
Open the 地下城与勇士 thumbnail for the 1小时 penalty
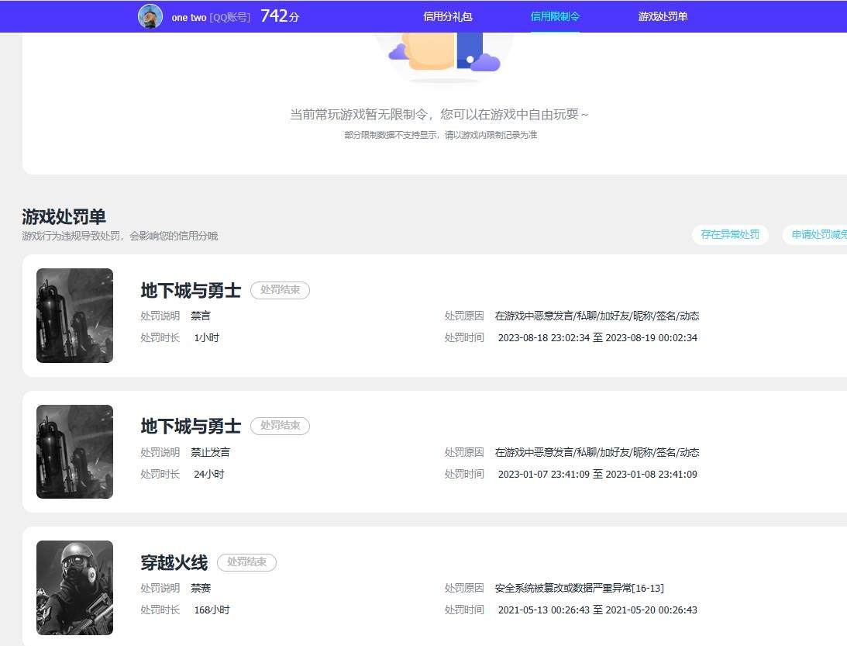(74, 316)
